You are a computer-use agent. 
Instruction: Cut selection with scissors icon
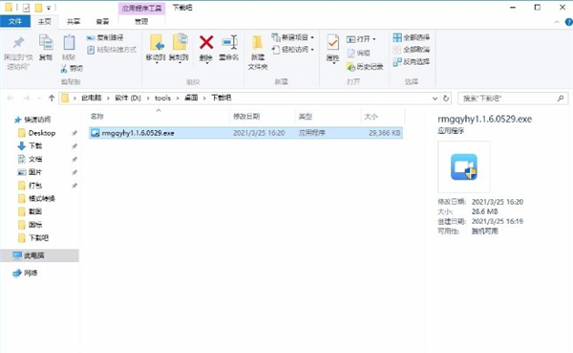click(72, 69)
